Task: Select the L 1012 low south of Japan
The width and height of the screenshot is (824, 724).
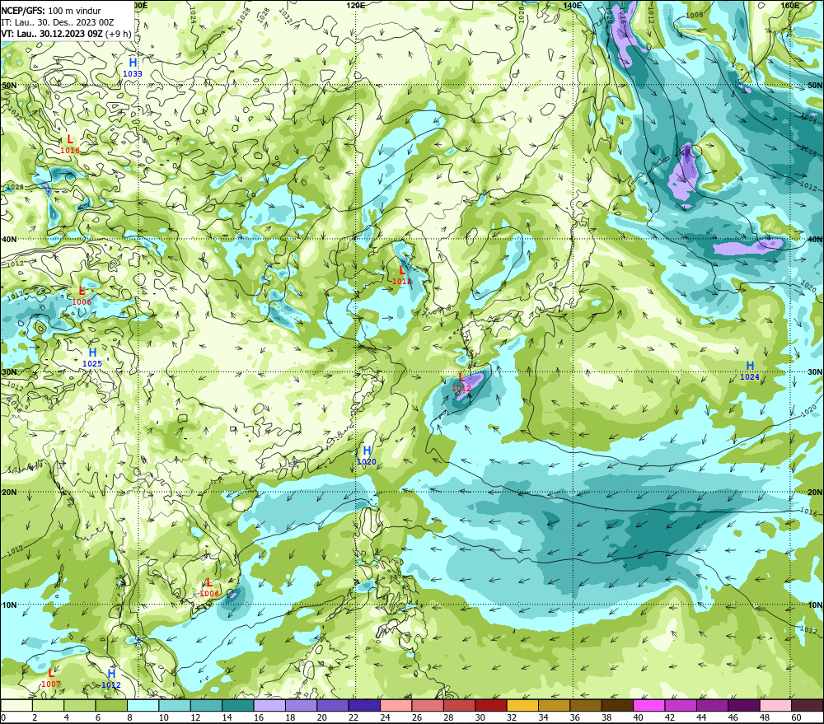Action: coord(461,382)
